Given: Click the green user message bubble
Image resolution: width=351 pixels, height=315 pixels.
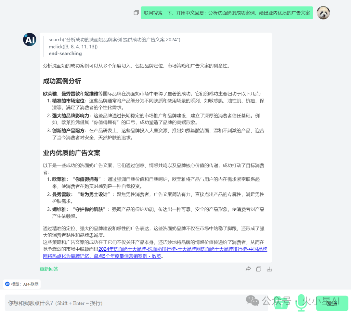Looking at the screenshot, I should pyautogui.click(x=227, y=13).
